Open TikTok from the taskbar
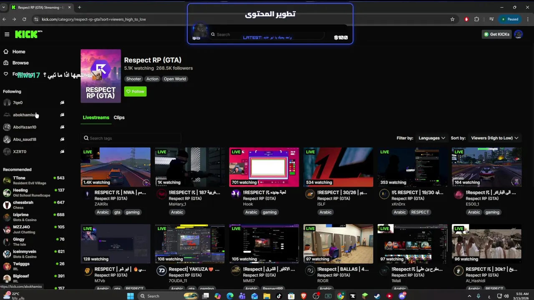The height and width of the screenshot is (300, 534). 279,296
